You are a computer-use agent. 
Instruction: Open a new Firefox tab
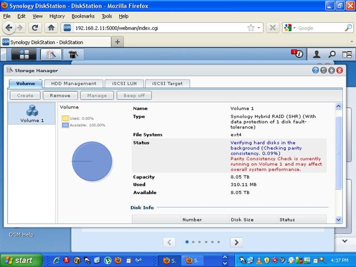pyautogui.click(x=117, y=42)
